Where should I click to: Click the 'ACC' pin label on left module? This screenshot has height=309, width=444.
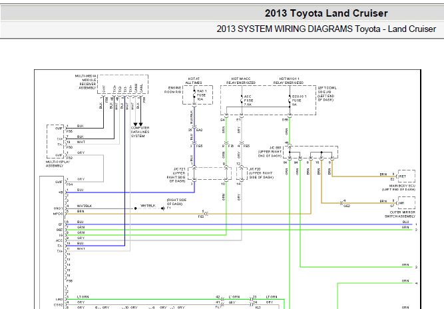point(59,240)
